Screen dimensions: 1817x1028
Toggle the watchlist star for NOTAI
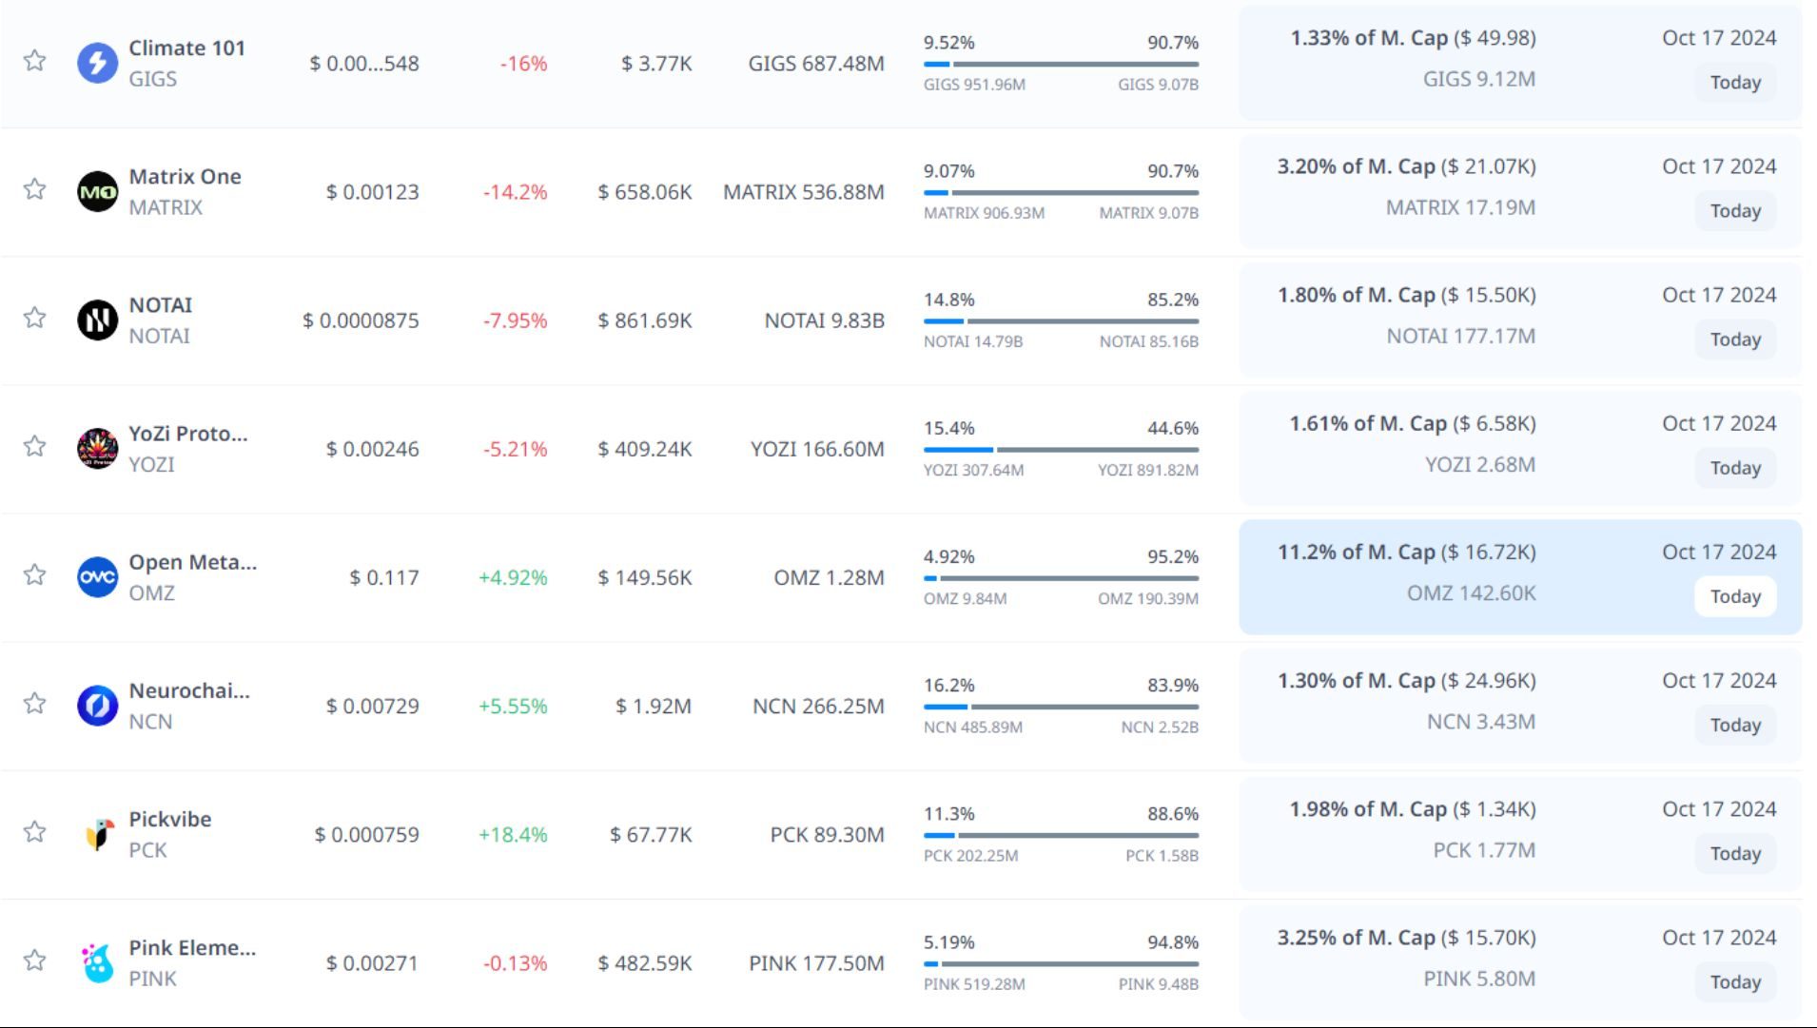click(x=35, y=318)
